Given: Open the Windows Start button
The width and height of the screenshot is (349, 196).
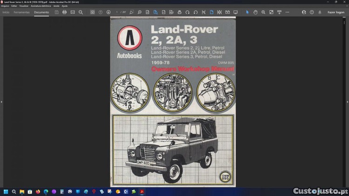Looking at the screenshot, I should tap(6, 191).
